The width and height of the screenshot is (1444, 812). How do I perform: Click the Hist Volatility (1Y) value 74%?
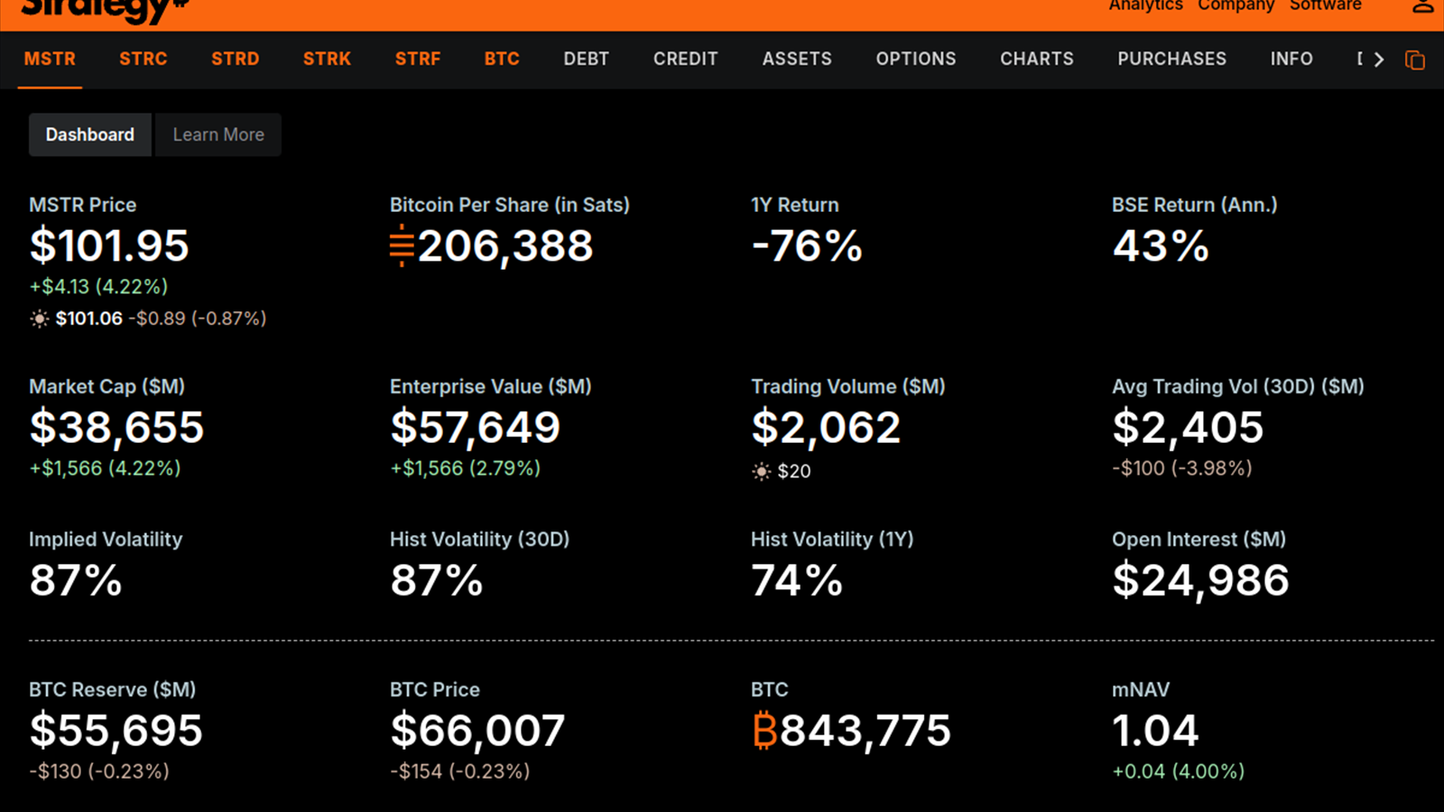click(x=797, y=580)
